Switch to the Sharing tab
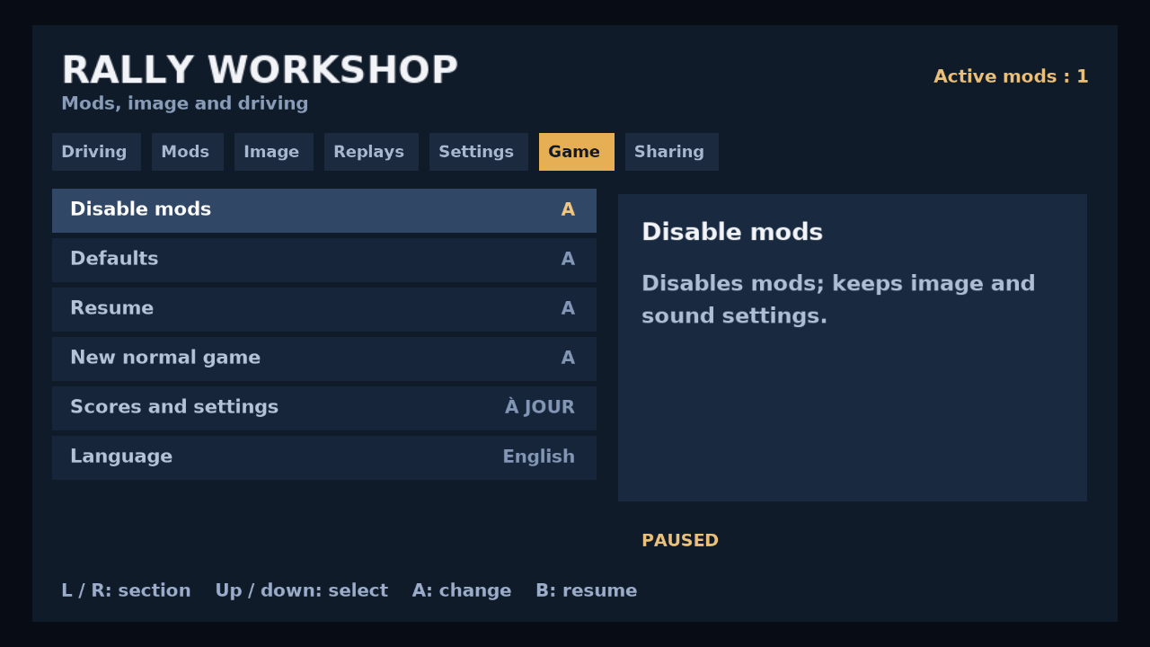 (672, 152)
